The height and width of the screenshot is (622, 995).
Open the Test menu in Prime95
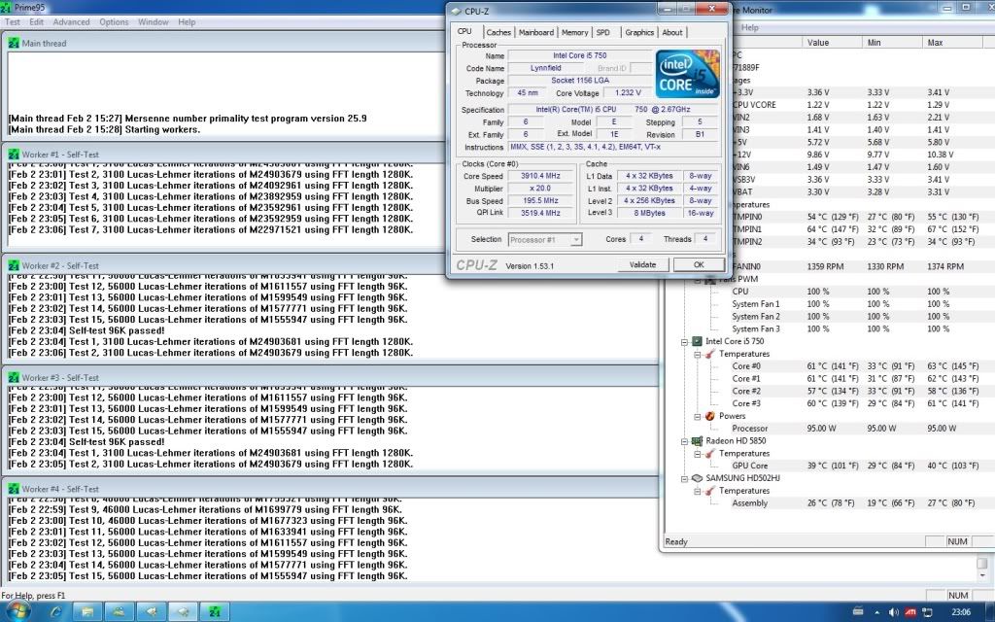13,21
